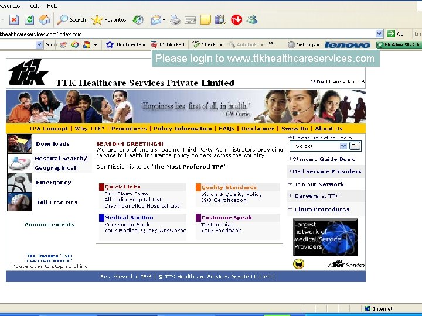Expand Claim Procedures item
This screenshot has width=422, height=316.
coord(319,209)
